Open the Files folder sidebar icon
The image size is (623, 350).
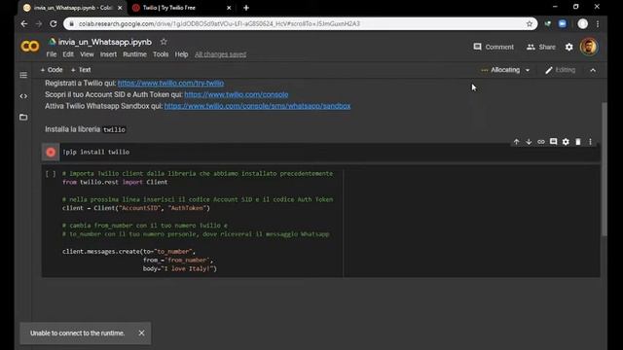pos(23,117)
